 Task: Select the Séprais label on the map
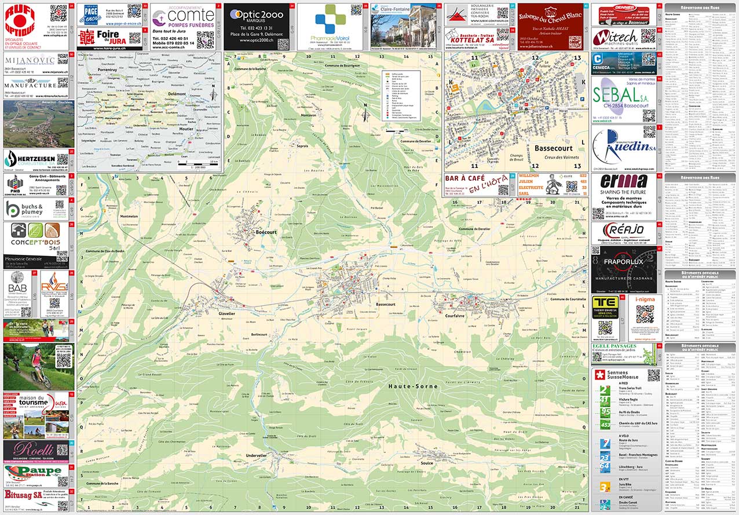[x=302, y=145]
